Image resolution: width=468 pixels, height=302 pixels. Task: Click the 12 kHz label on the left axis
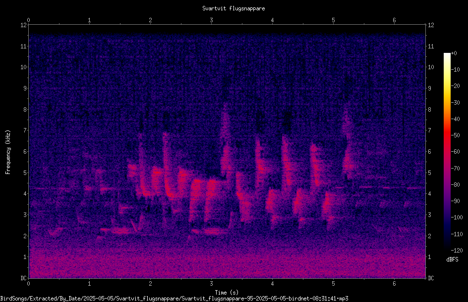point(24,25)
